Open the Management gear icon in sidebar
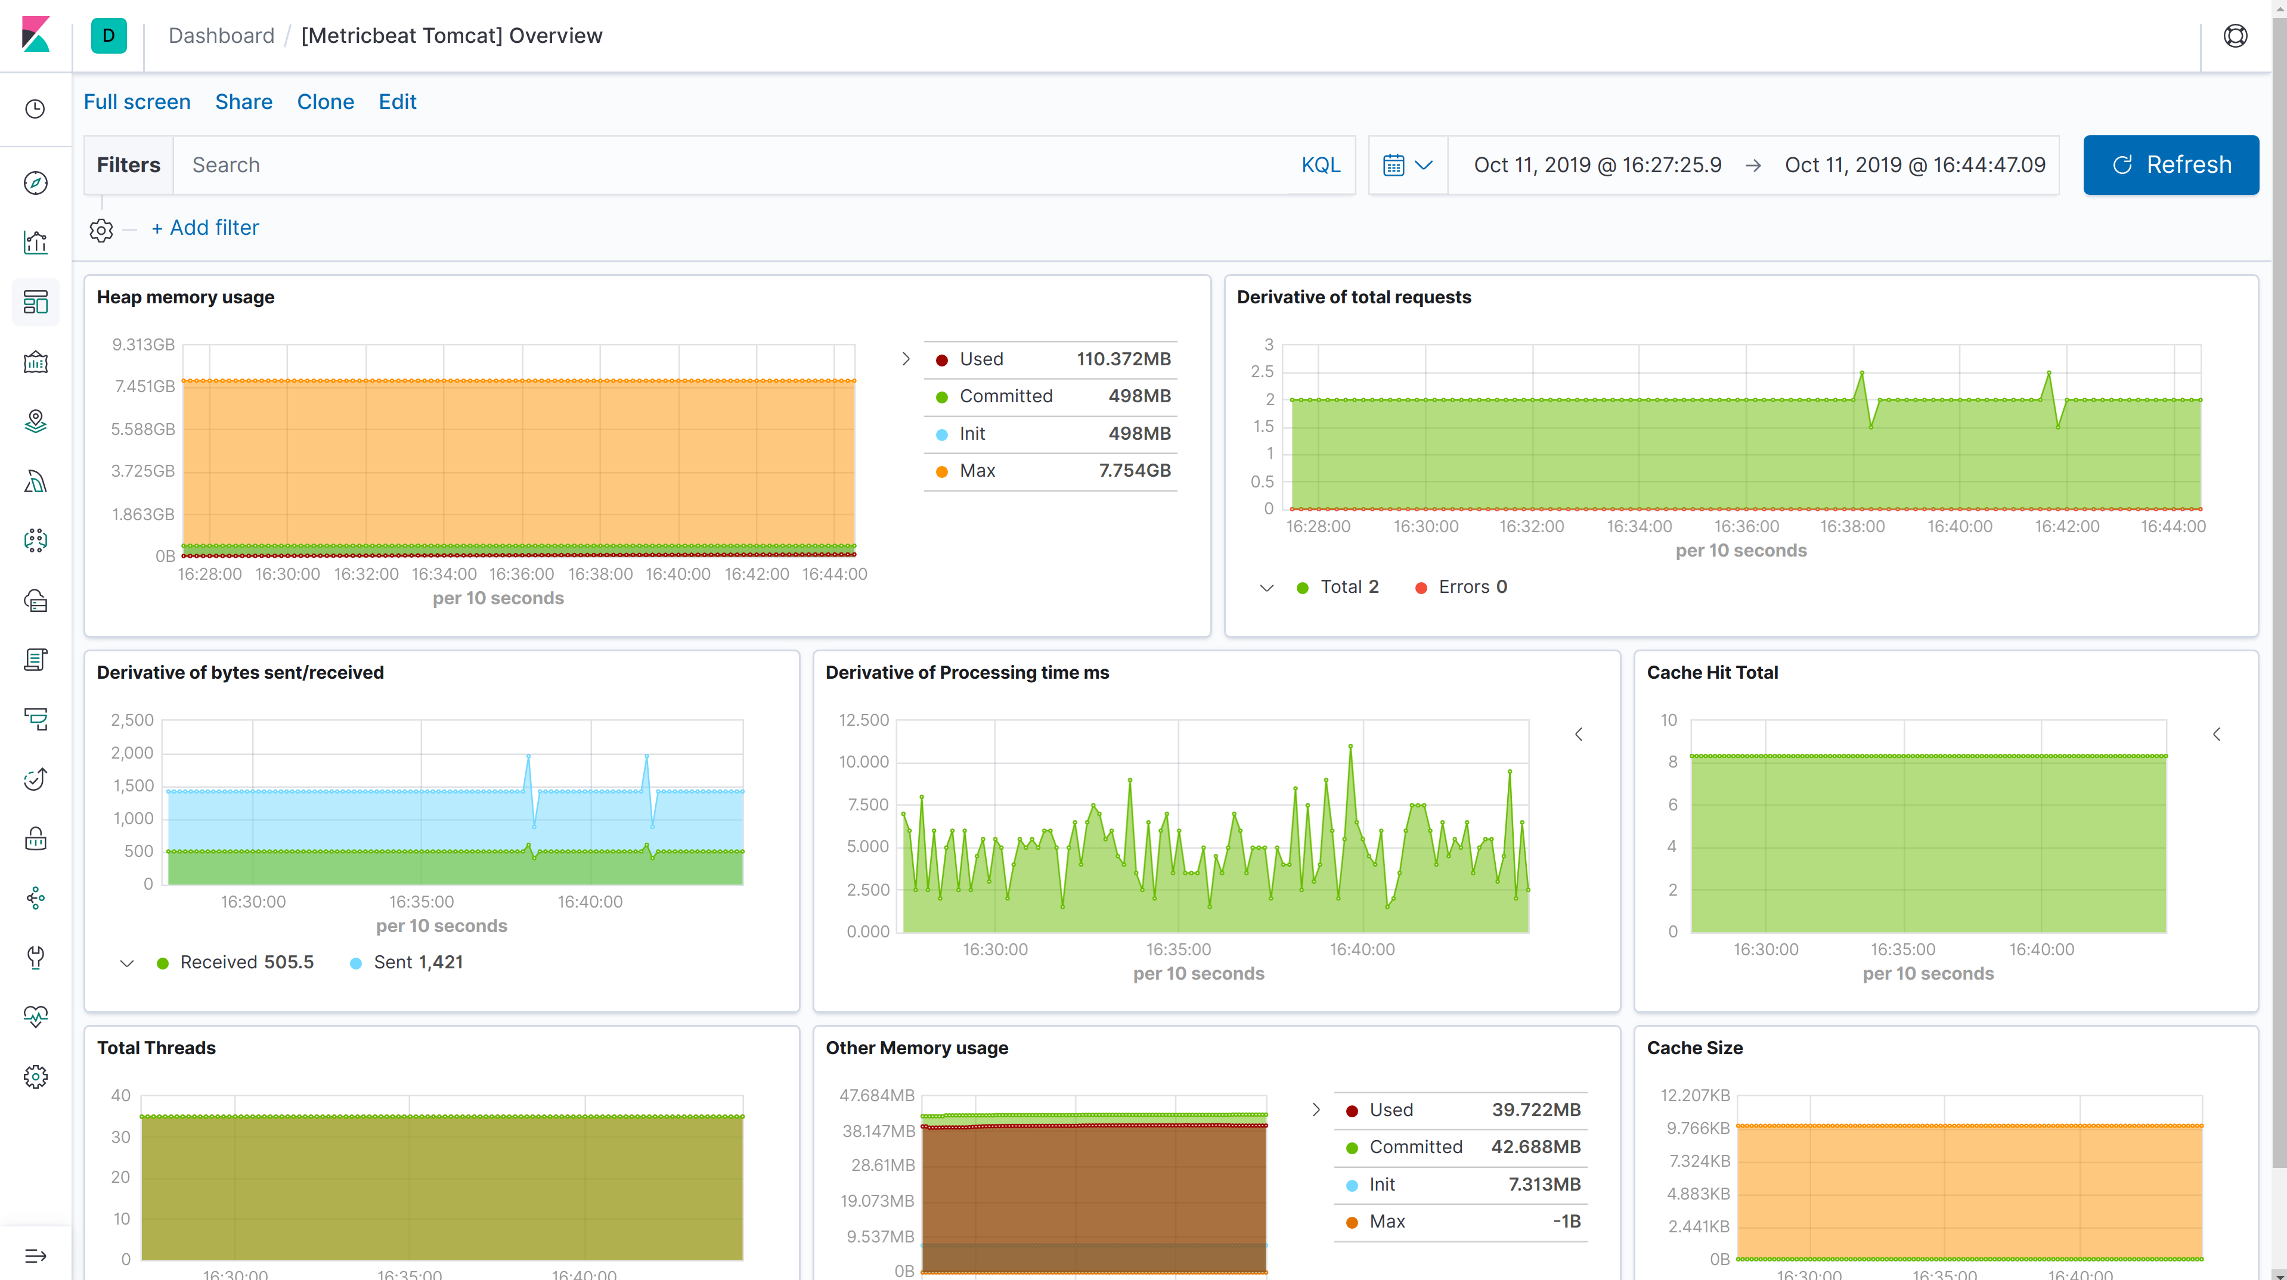Image resolution: width=2287 pixels, height=1280 pixels. tap(36, 1077)
